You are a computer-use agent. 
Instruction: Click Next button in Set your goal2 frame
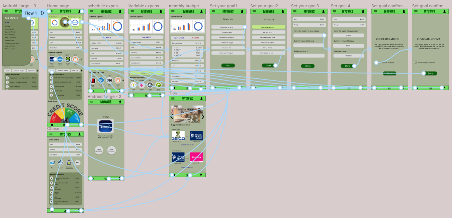click(x=269, y=65)
